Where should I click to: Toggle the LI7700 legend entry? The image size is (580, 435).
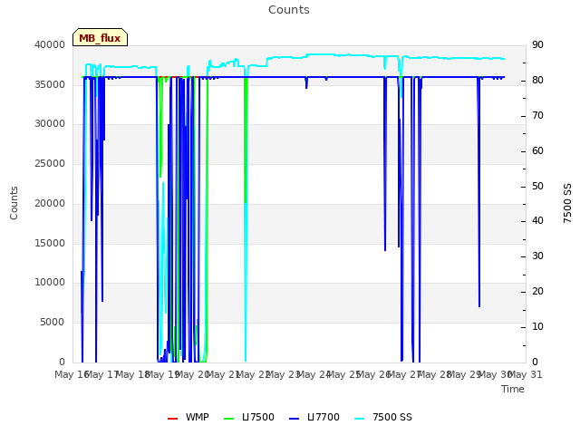[x=314, y=417]
